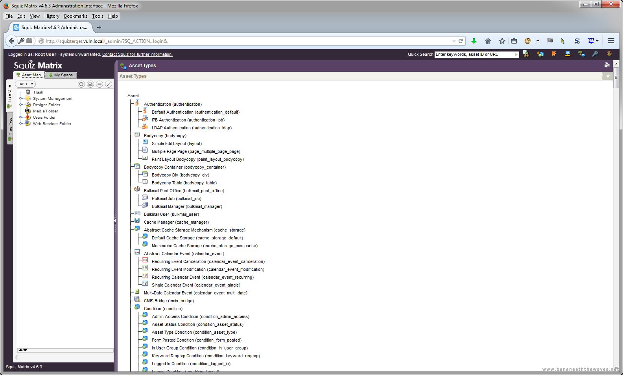Screen dimensions: 623x375
Task: Open the File menu
Action: click(9, 16)
